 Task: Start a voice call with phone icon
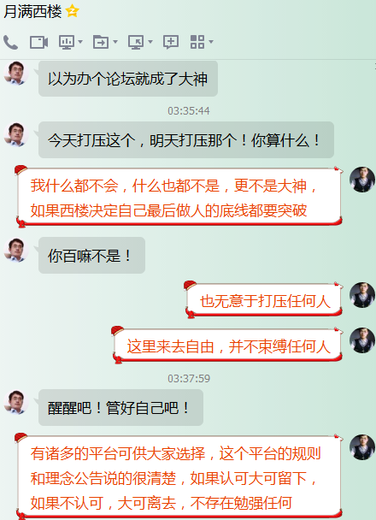point(10,43)
